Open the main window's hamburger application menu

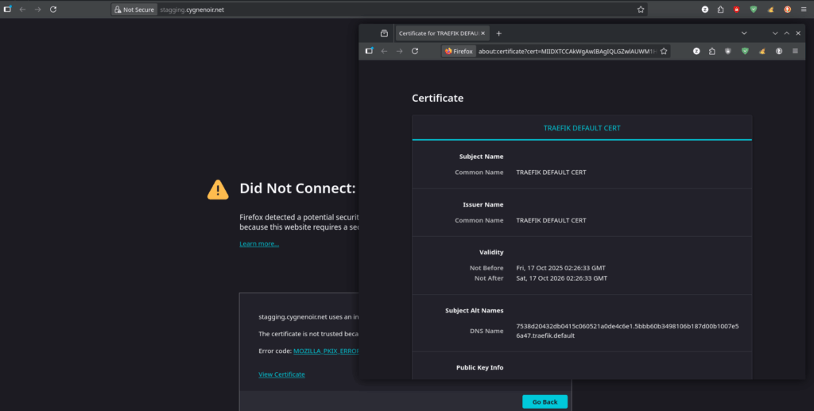click(x=805, y=10)
